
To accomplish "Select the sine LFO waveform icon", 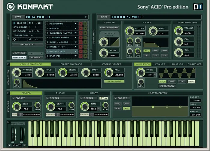I will pos(162,82).
